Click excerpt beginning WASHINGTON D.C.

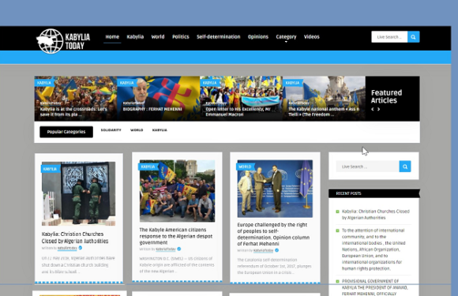(x=177, y=264)
